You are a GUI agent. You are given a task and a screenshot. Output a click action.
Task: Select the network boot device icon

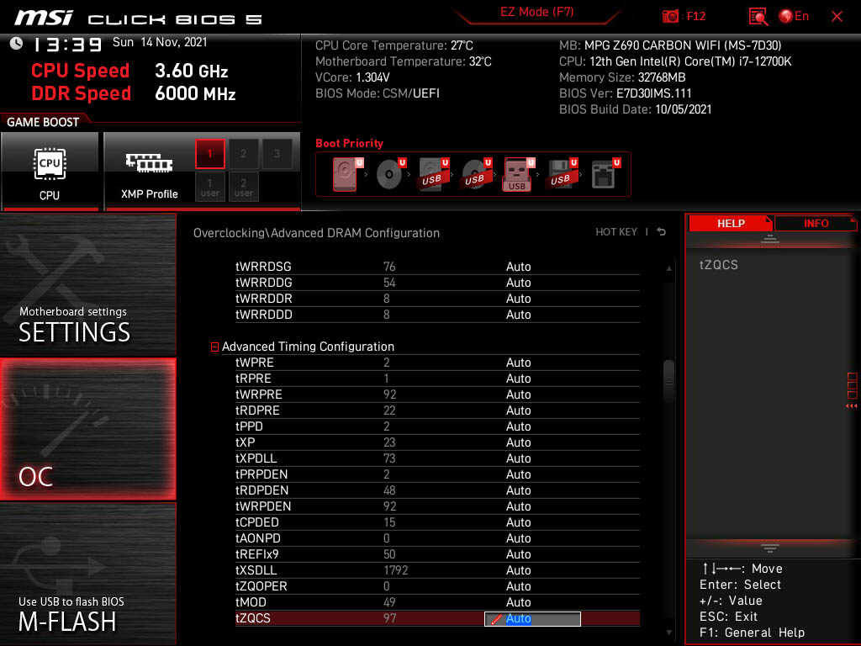click(603, 174)
